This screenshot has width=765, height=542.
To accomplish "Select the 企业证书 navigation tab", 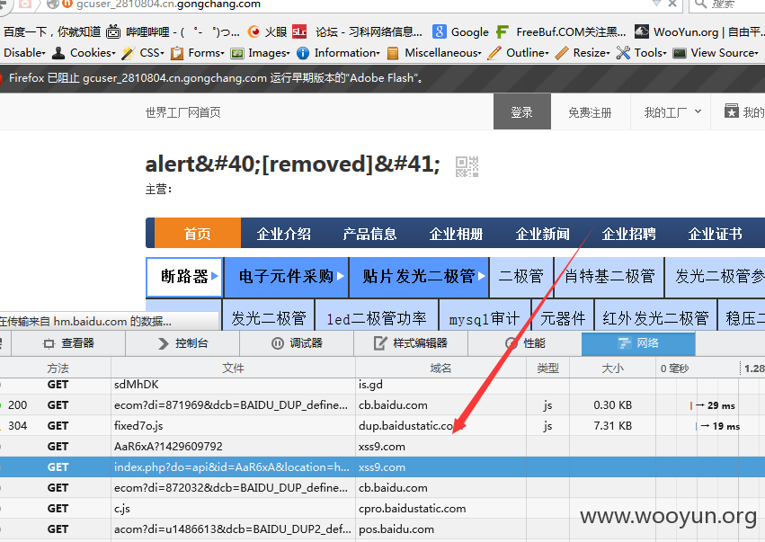I will [x=716, y=233].
